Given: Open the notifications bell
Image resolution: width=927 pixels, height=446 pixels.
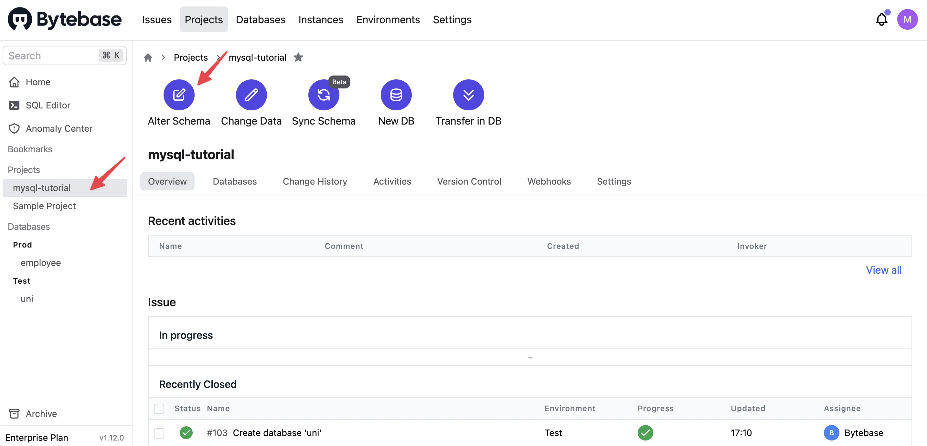Looking at the screenshot, I should (x=881, y=19).
